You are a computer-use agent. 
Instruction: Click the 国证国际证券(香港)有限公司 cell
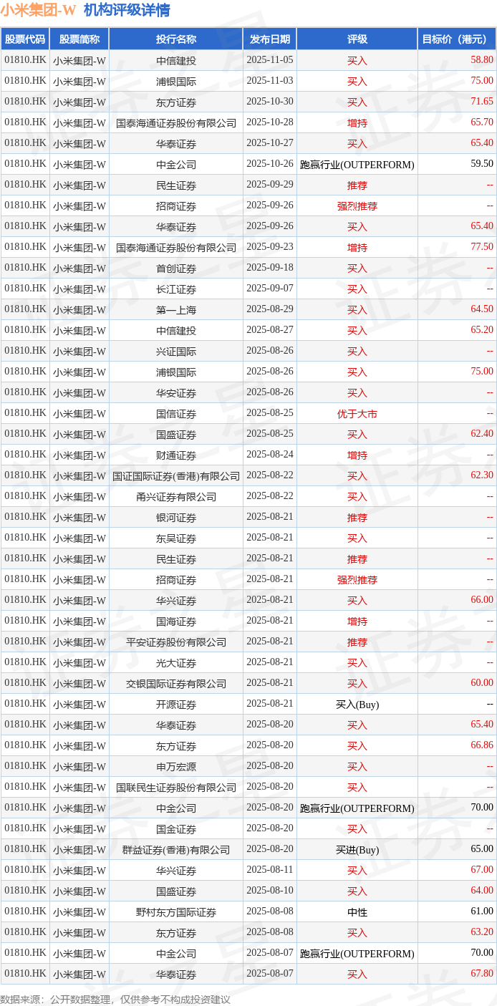click(x=175, y=476)
